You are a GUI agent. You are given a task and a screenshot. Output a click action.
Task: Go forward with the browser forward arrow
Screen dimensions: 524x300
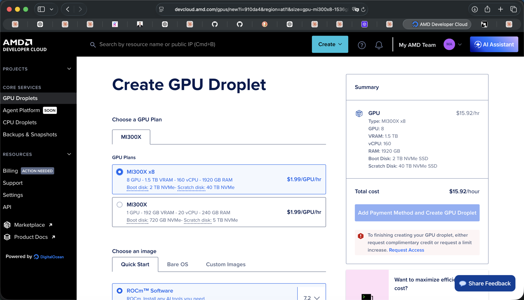click(80, 9)
